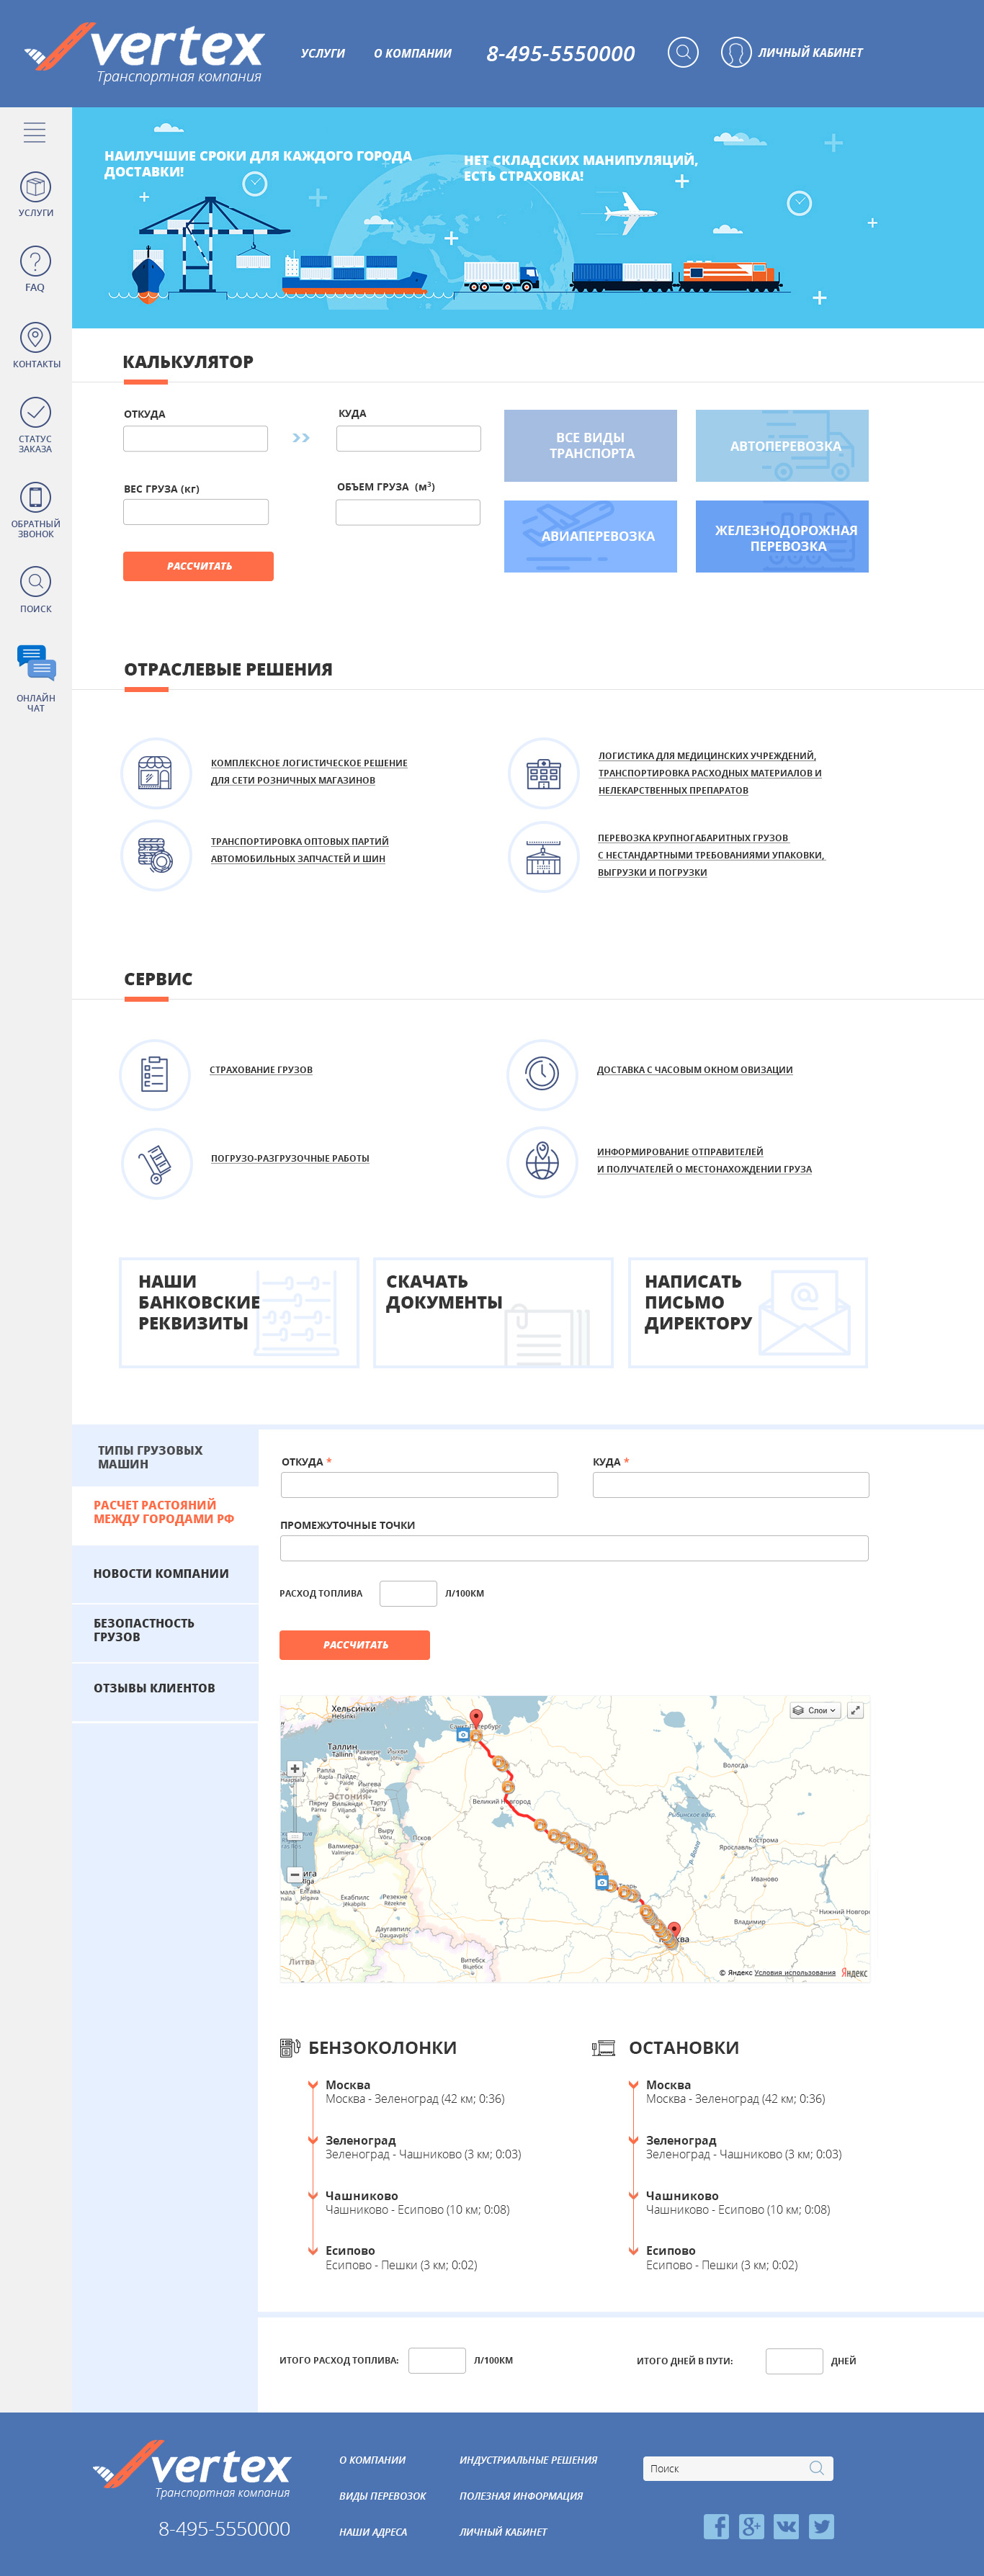
Task: Focus Расход топлива input field
Action: coord(408,1594)
